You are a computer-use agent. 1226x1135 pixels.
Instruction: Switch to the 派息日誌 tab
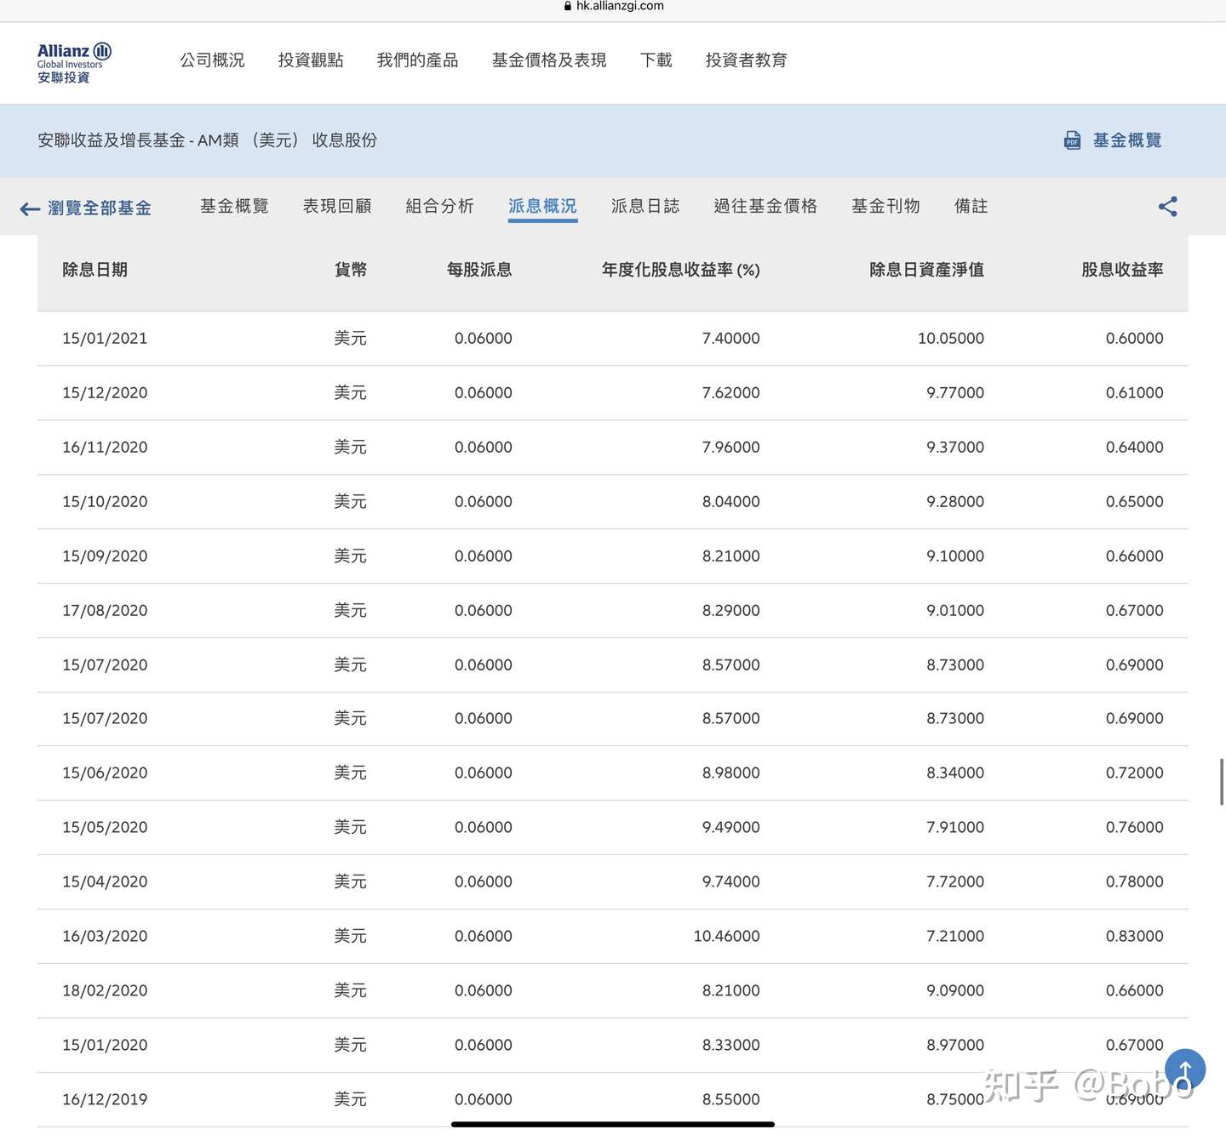(645, 206)
